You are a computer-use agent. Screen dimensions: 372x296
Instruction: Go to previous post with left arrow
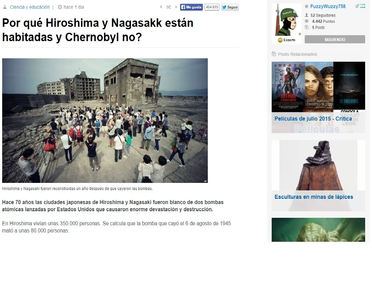[161, 7]
